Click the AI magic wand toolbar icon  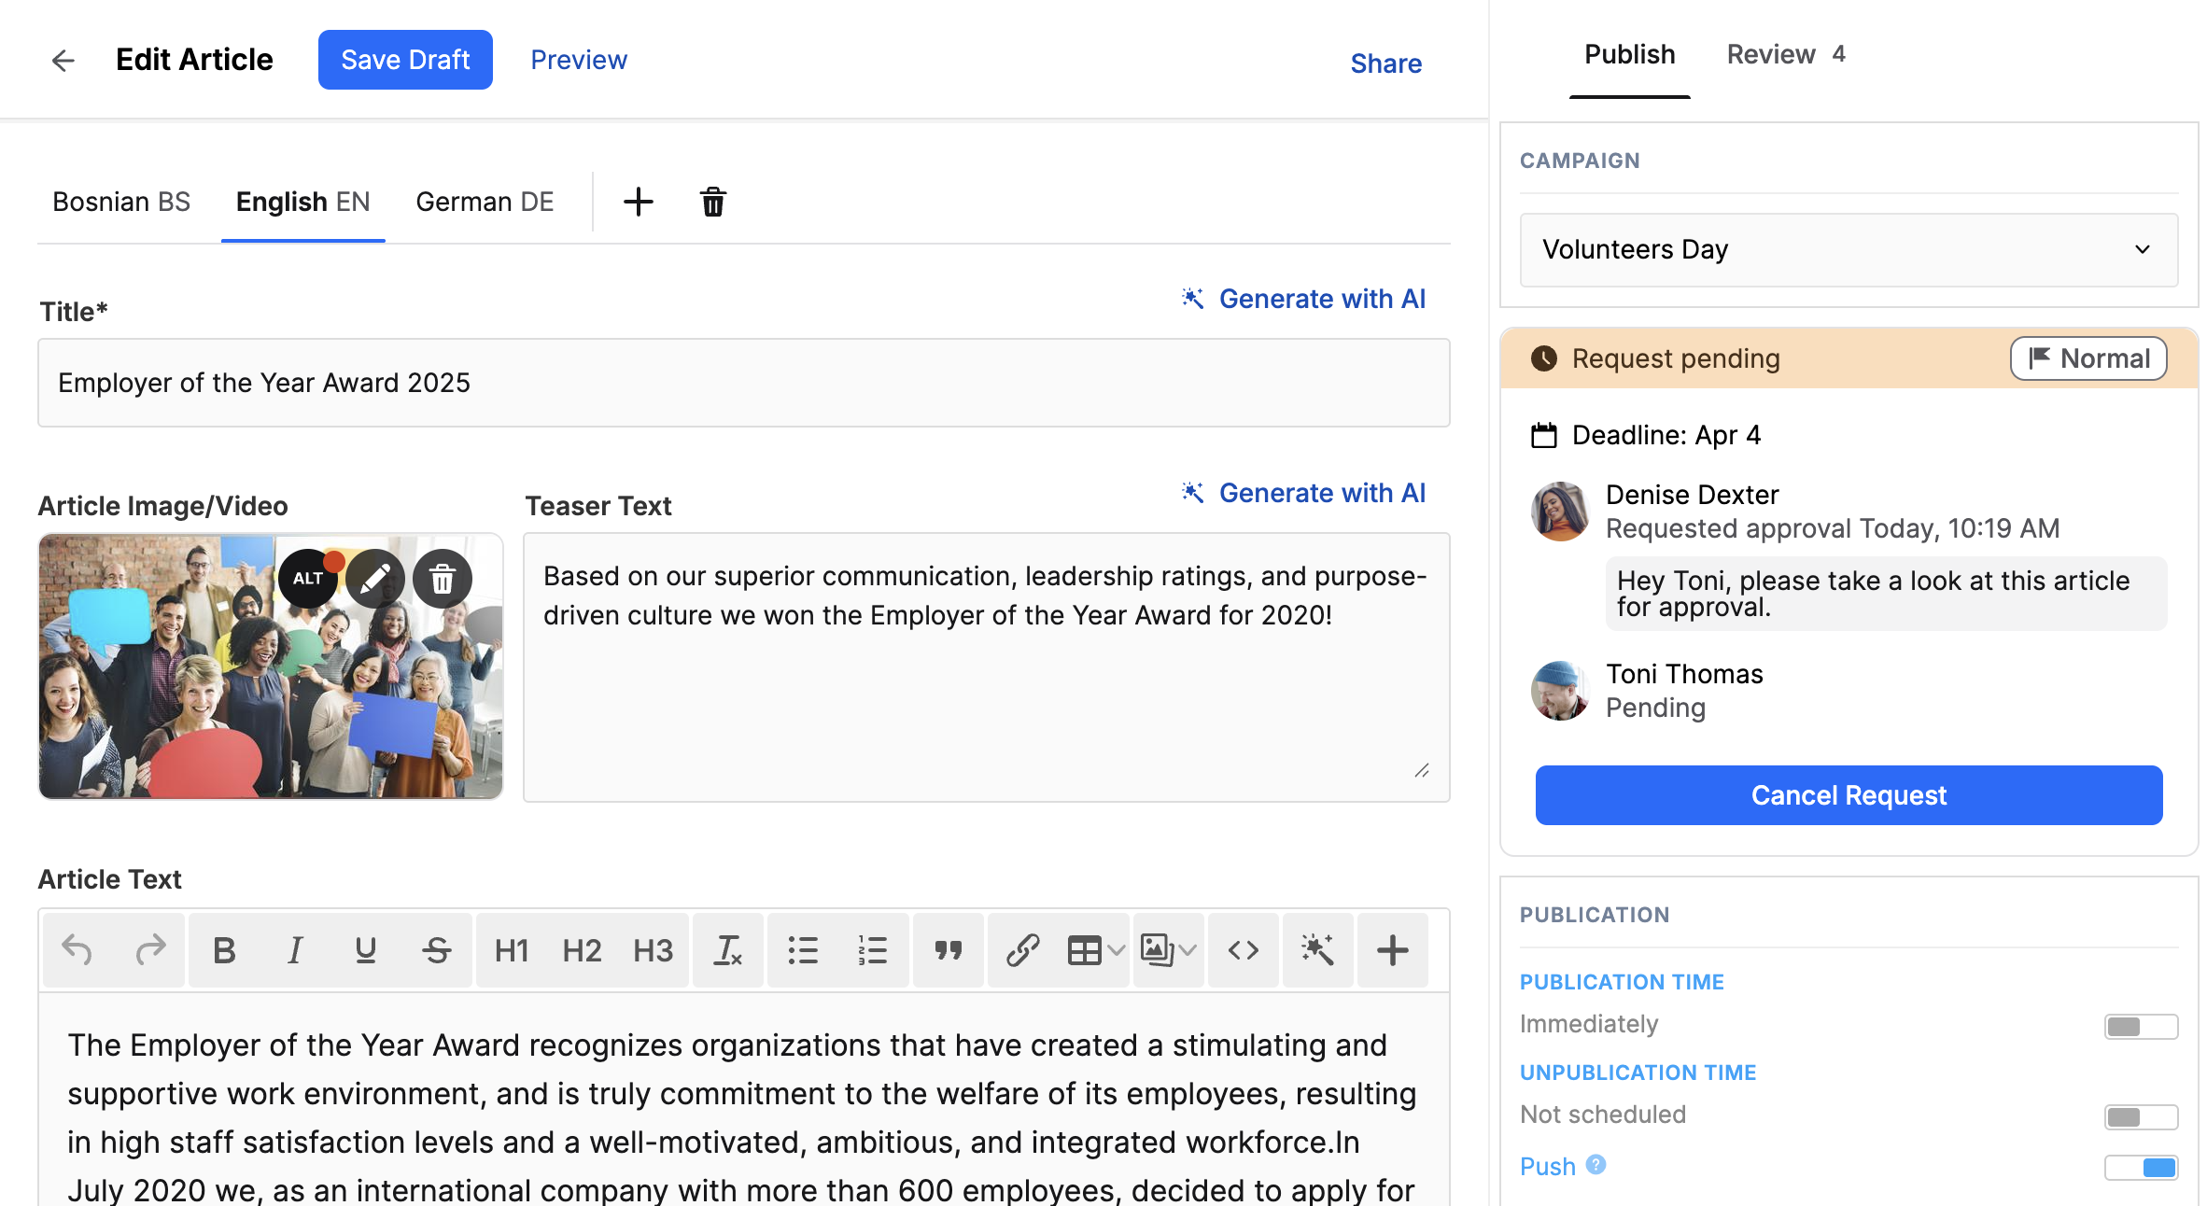click(1317, 950)
